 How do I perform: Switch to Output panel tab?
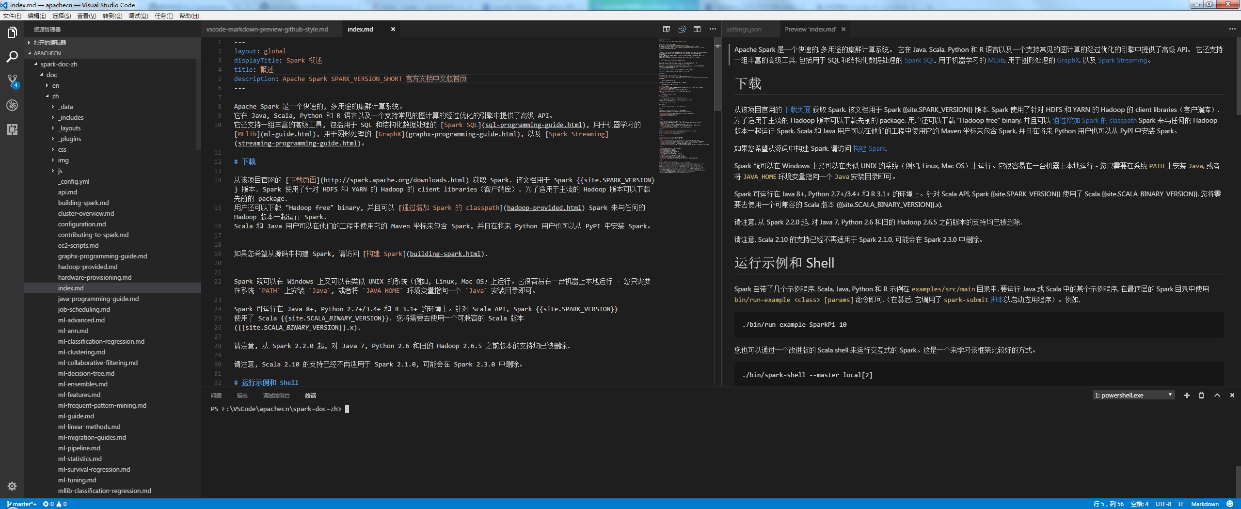click(242, 396)
